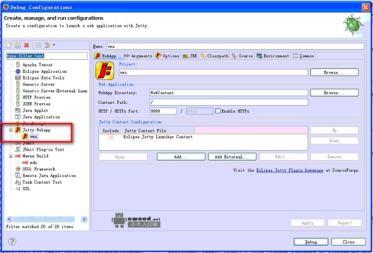Click Browse next to Project field
Viewport: 373px width, 253px height.
pyautogui.click(x=334, y=72)
